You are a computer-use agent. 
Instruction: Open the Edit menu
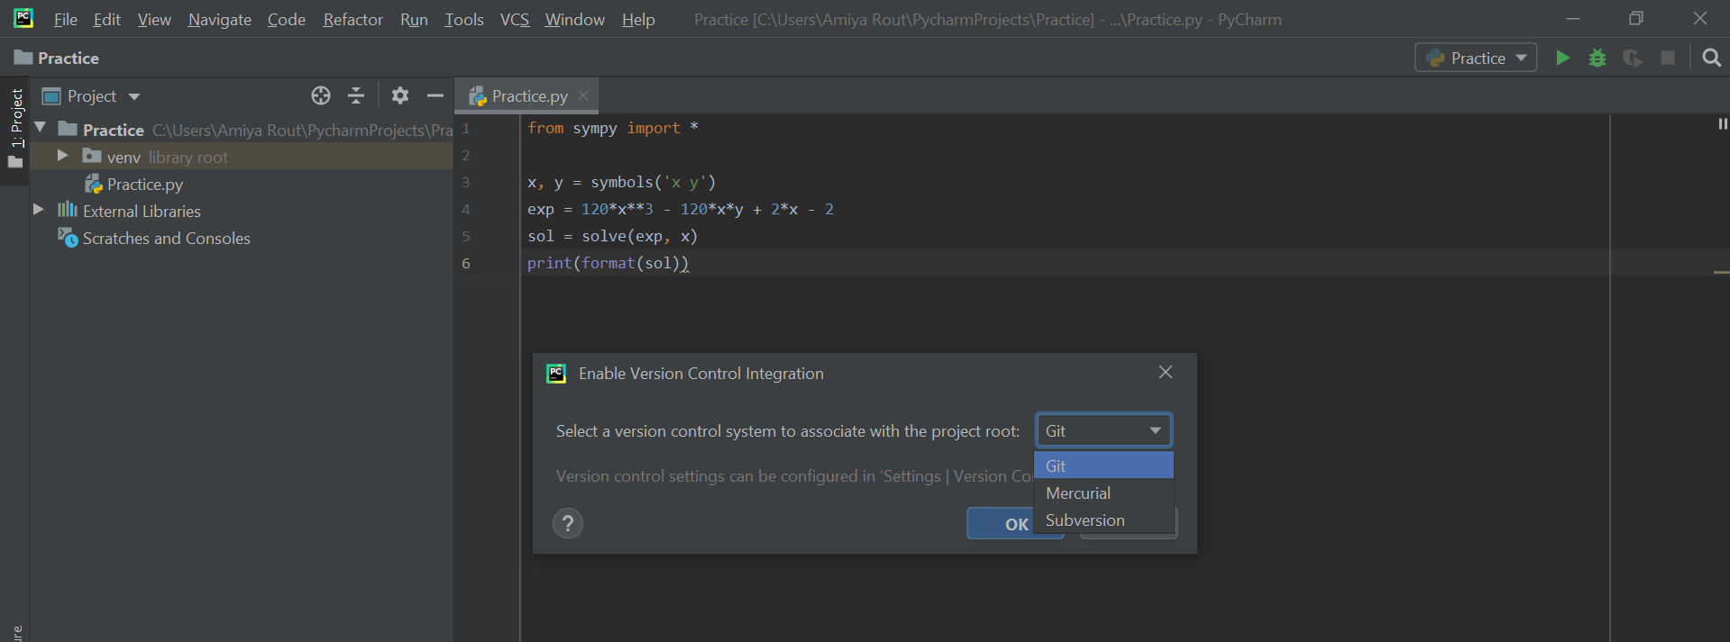coord(106,19)
